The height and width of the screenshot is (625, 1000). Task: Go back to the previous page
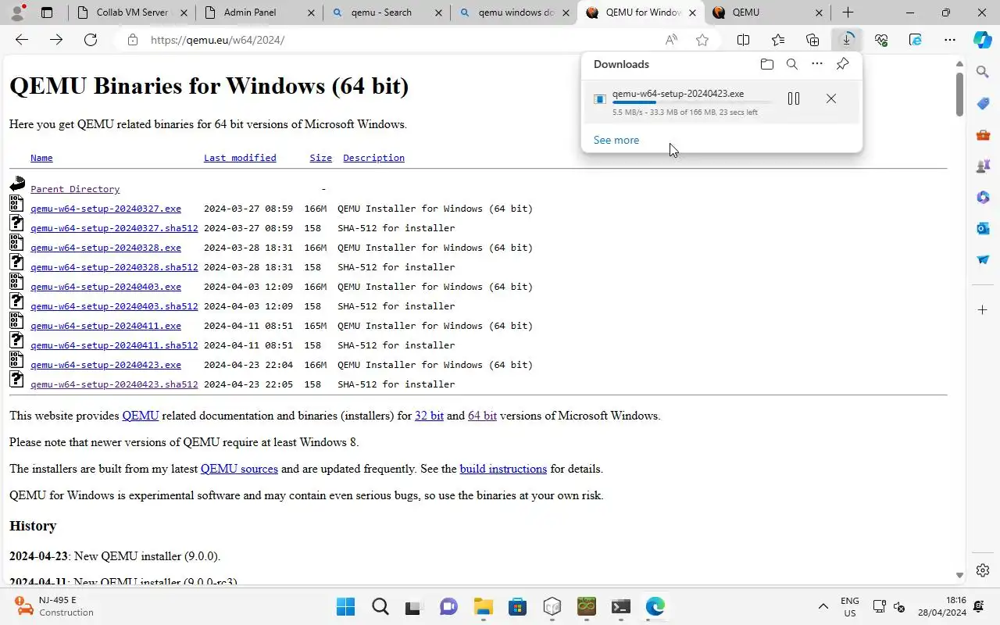tap(22, 40)
